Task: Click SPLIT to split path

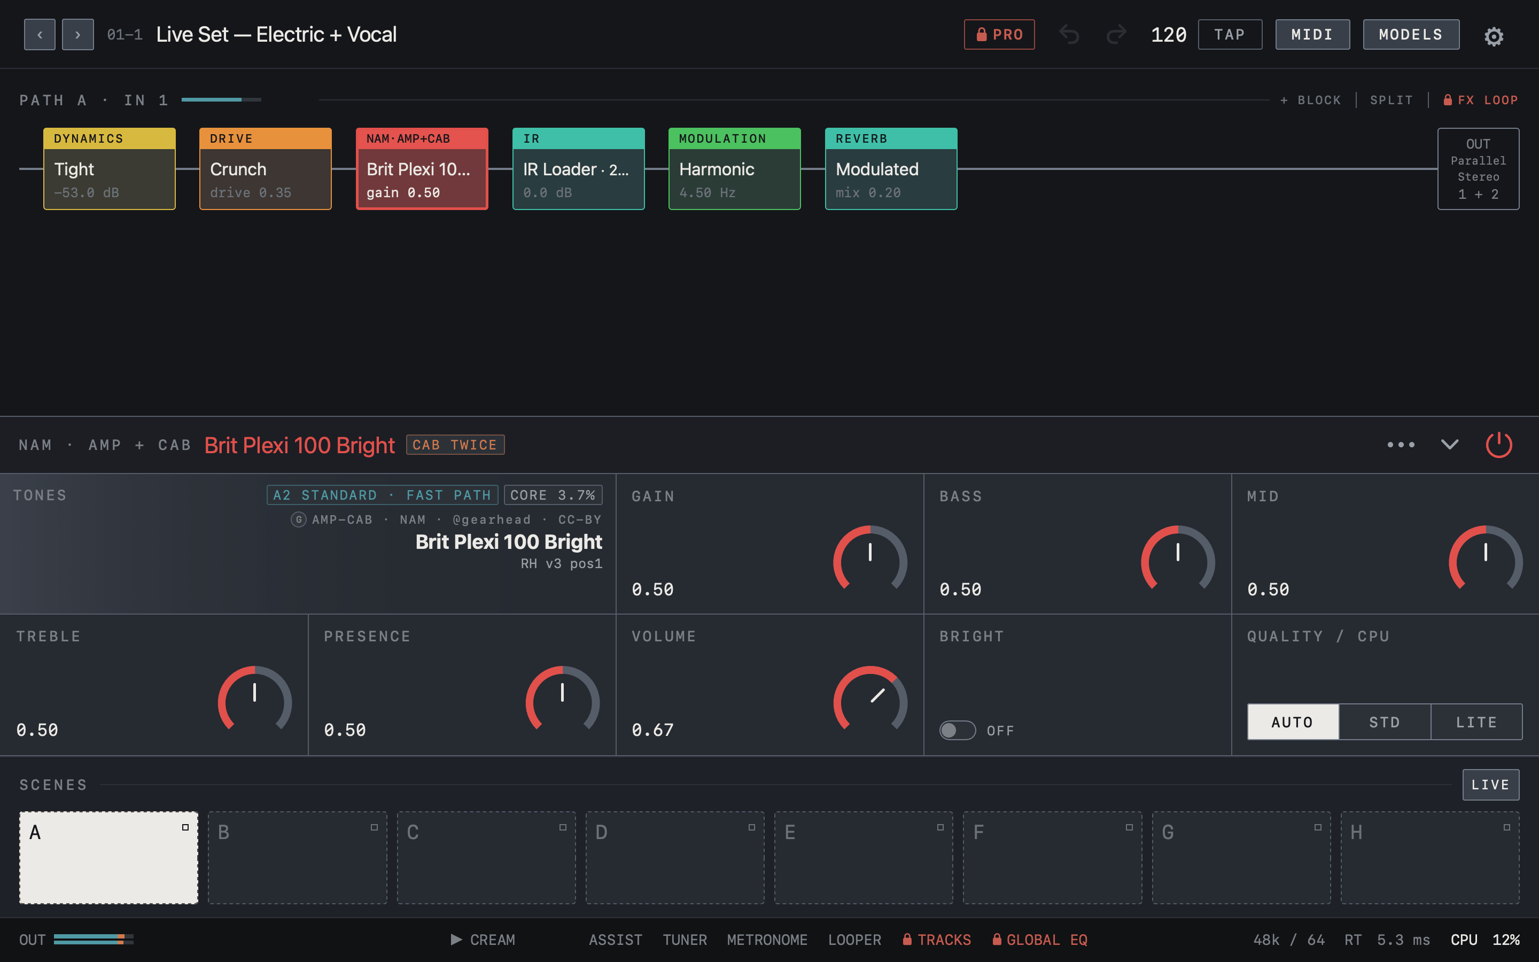Action: click(x=1391, y=100)
